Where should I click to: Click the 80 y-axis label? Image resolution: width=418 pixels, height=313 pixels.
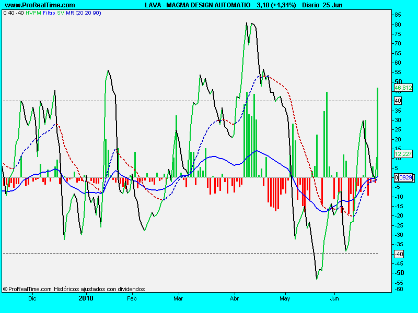point(398,25)
